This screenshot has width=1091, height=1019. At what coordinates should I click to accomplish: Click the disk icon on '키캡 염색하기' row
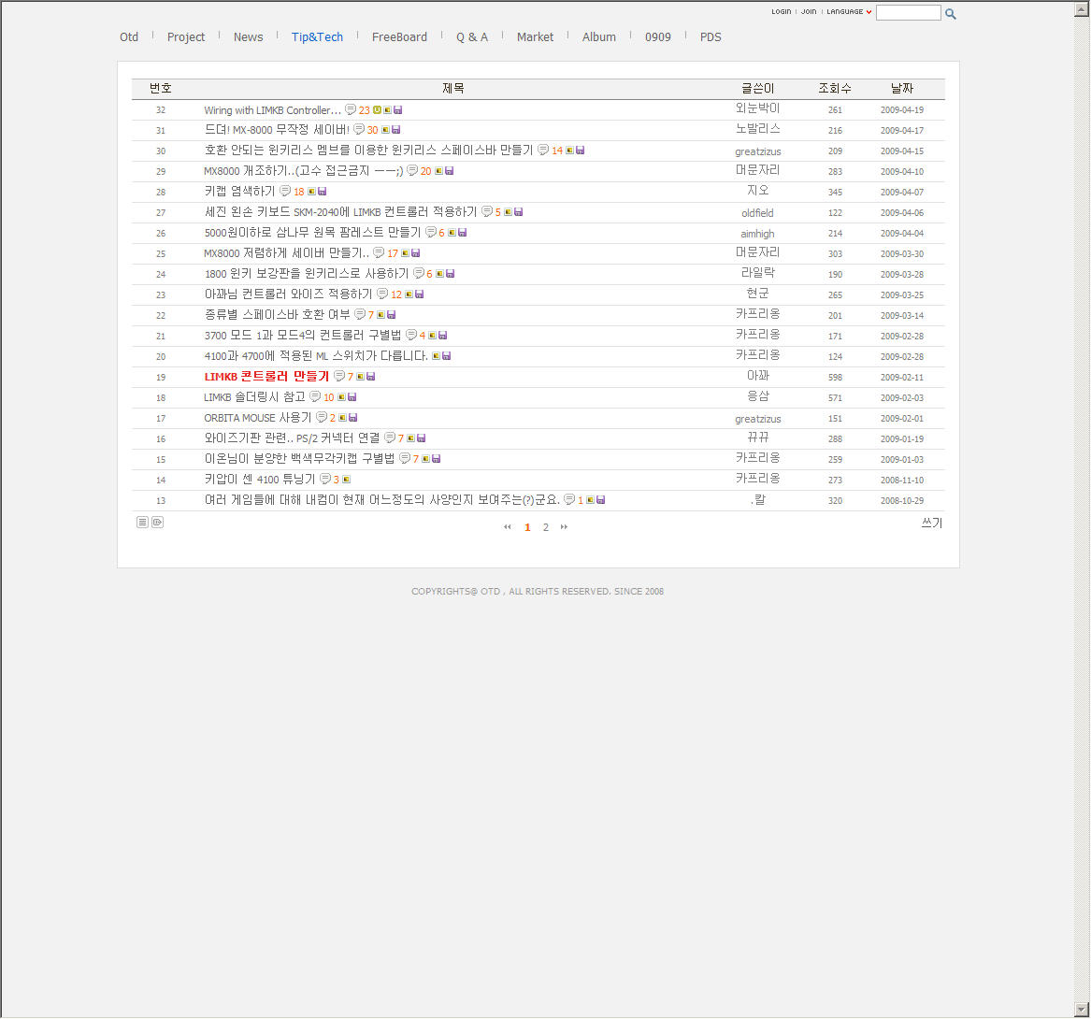323,192
